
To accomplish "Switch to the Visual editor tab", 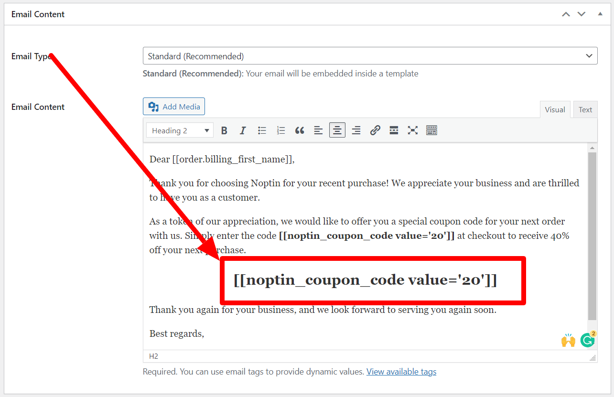I will click(x=555, y=109).
